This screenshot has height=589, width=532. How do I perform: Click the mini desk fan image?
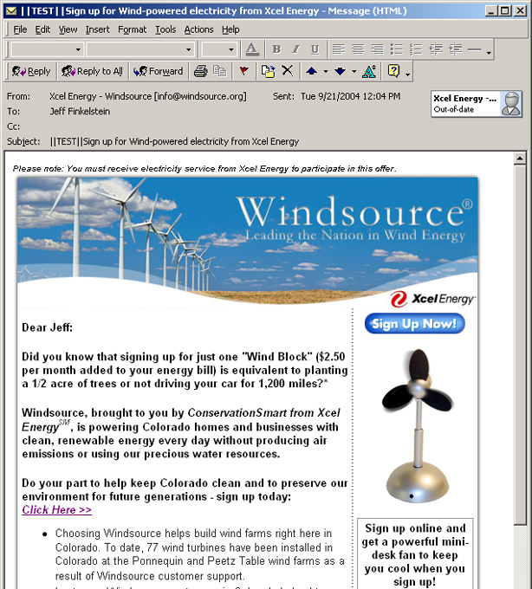(x=417, y=424)
